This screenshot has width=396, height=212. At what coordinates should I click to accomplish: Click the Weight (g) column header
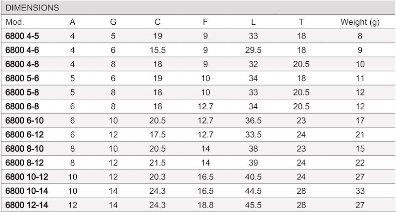360,22
